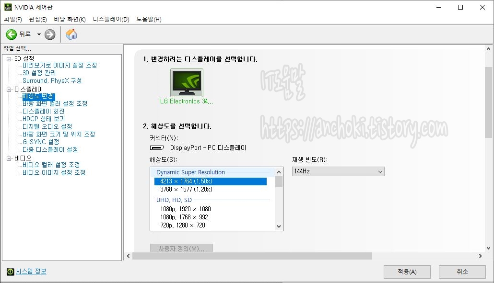Click the resolution list scrollbar thumb
Image resolution: width=494 pixels, height=283 pixels.
click(279, 181)
